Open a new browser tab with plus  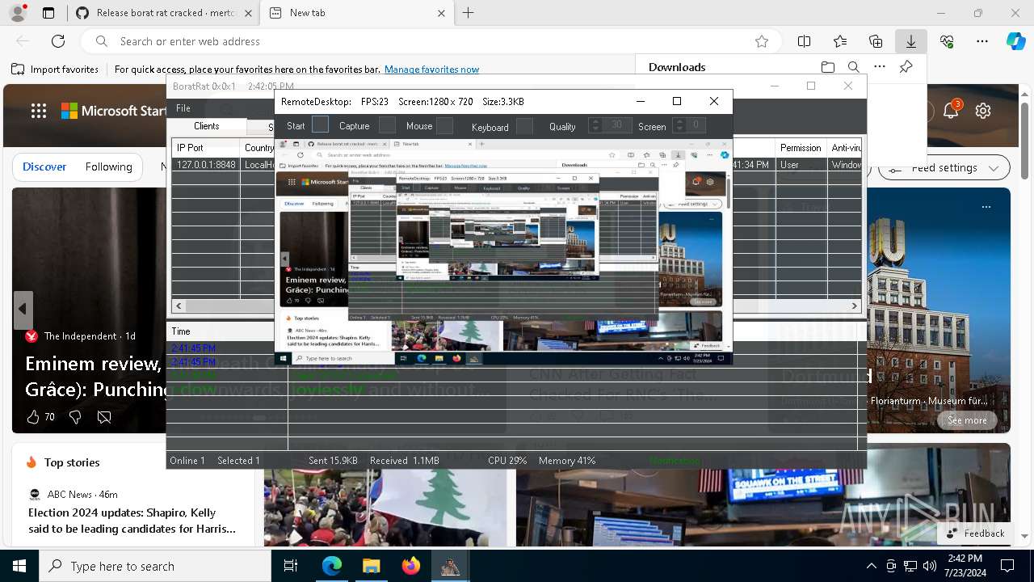[468, 13]
